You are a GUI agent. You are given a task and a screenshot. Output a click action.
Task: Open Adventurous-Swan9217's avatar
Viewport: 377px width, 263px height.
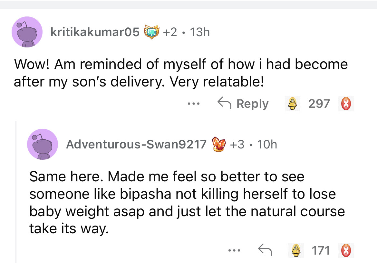[43, 144]
